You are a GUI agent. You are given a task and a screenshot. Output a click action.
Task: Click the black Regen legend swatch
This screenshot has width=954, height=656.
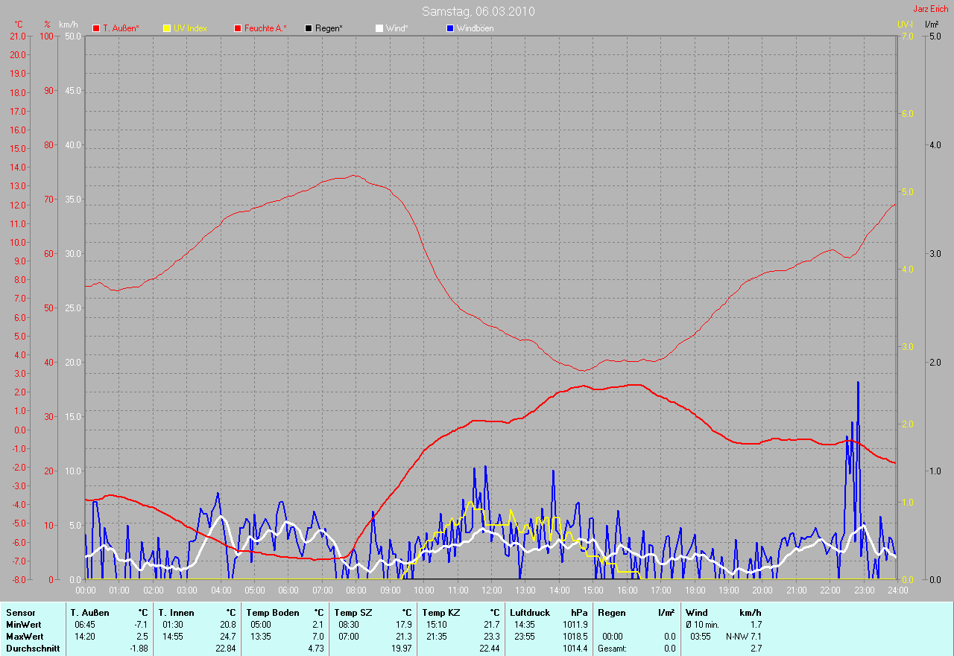(x=309, y=28)
